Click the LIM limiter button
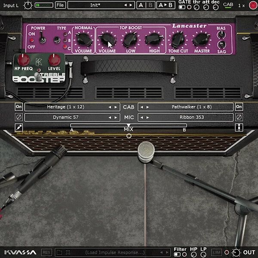The width and height of the screenshot is (258, 258). 215,252
